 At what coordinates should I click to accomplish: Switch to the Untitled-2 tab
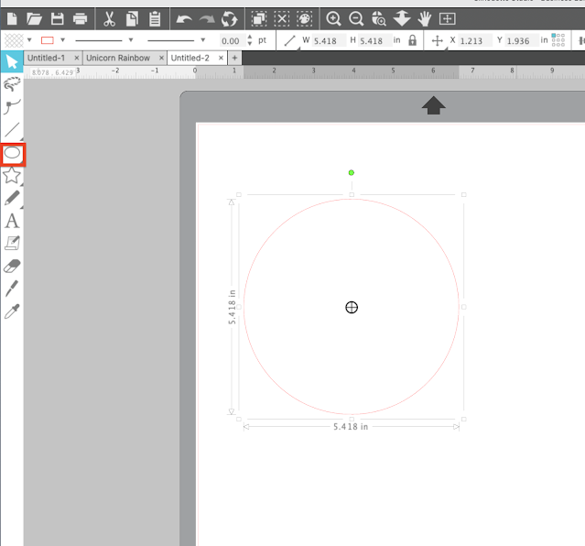(190, 58)
